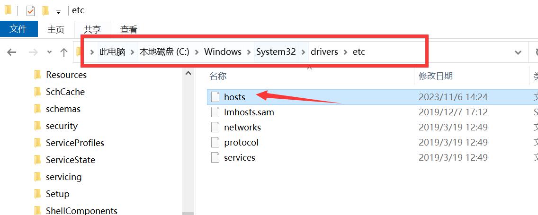Viewport: 538px width, 215px height.
Task: Switch to the 查看 ribbon tab
Action: (129, 30)
